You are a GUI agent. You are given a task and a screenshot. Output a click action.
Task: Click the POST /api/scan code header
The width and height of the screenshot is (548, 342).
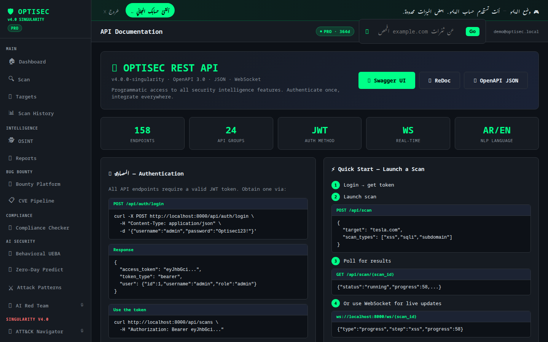[x=431, y=211]
